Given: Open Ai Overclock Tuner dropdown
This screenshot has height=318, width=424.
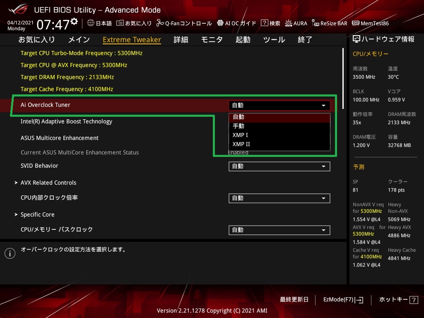Looking at the screenshot, I should click(279, 106).
